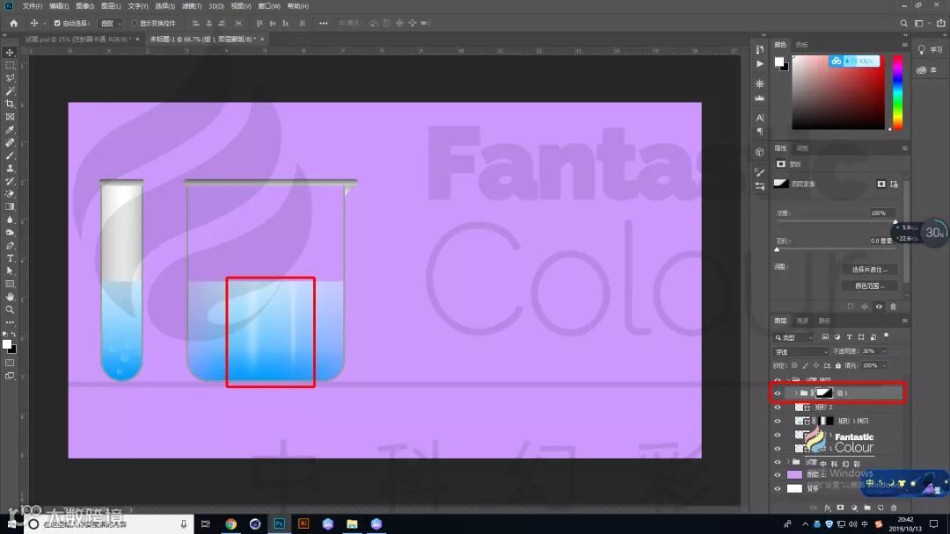The width and height of the screenshot is (950, 534).
Task: Create new adjustment layer icon
Action: pos(853,508)
